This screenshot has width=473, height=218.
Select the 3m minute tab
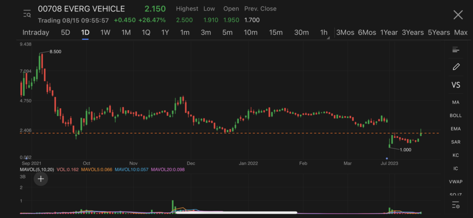click(206, 33)
